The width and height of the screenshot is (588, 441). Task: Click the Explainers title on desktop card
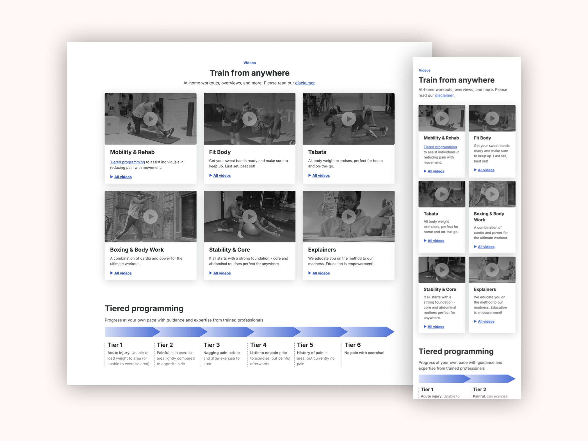point(322,250)
